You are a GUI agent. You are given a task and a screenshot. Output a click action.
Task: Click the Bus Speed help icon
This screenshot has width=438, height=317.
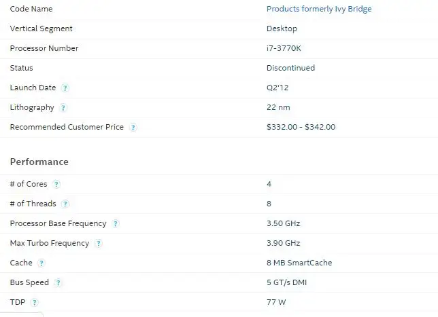[58, 282]
